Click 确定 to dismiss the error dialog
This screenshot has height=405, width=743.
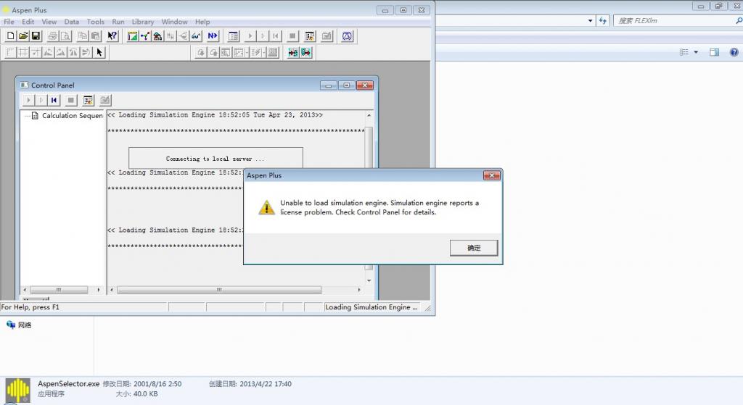(x=474, y=248)
